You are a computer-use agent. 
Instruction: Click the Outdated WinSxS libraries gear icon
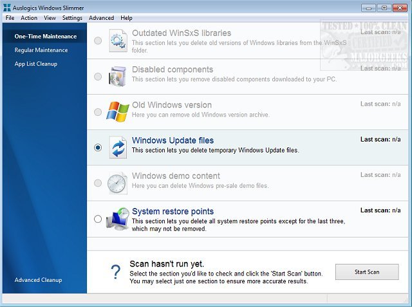click(x=118, y=41)
